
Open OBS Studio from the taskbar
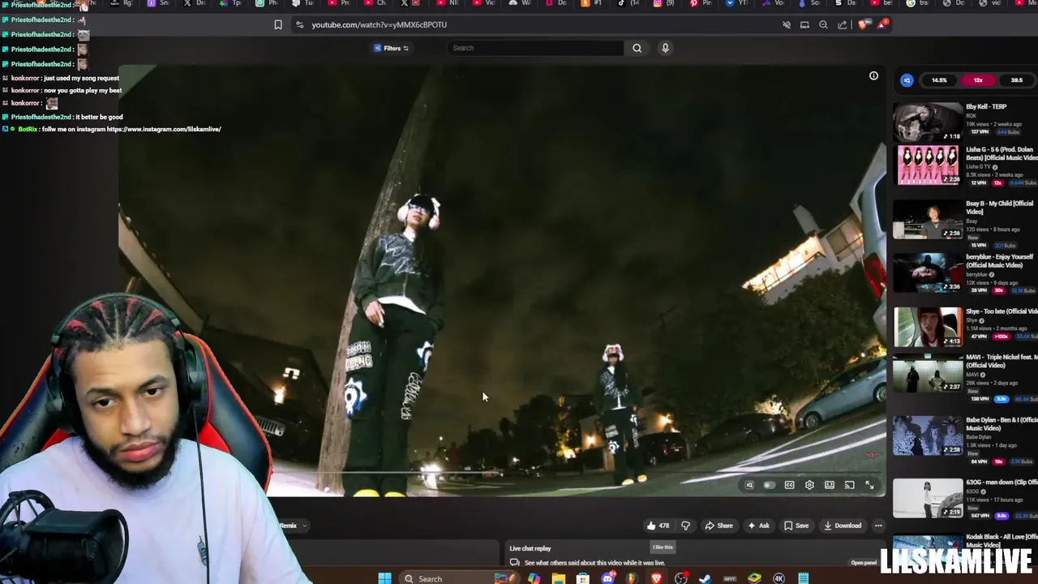coord(680,578)
